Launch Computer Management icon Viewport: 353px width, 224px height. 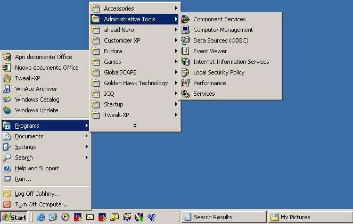(x=185, y=30)
